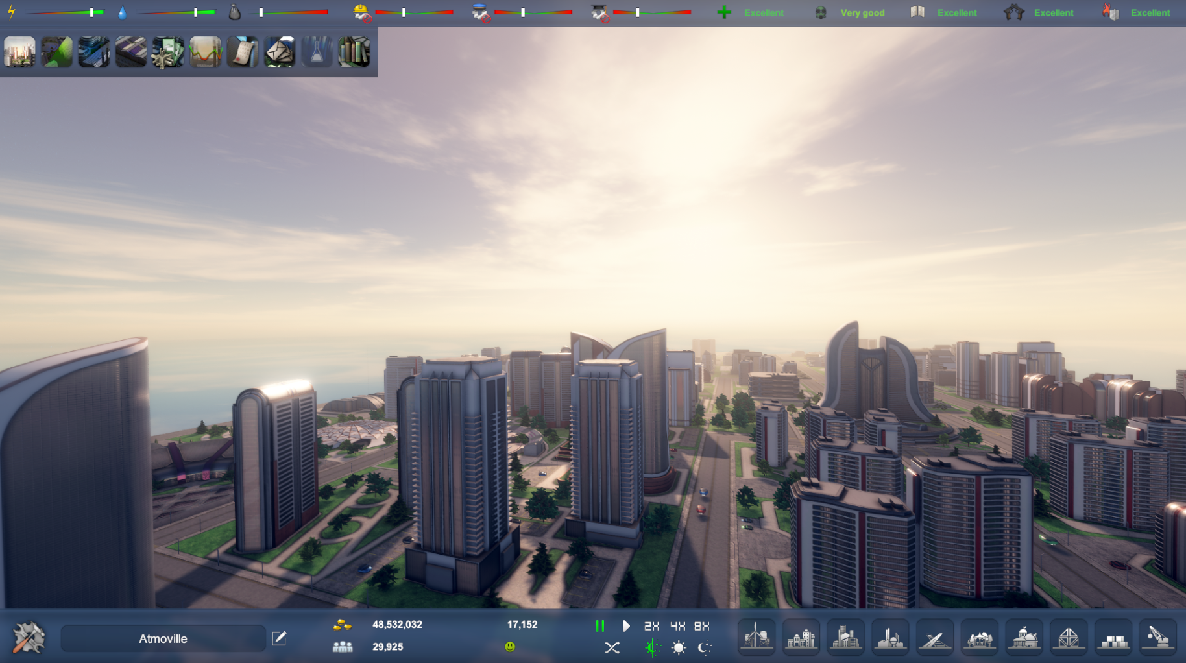Click the blue cap employment meter
This screenshot has height=663, width=1186.
[522, 12]
